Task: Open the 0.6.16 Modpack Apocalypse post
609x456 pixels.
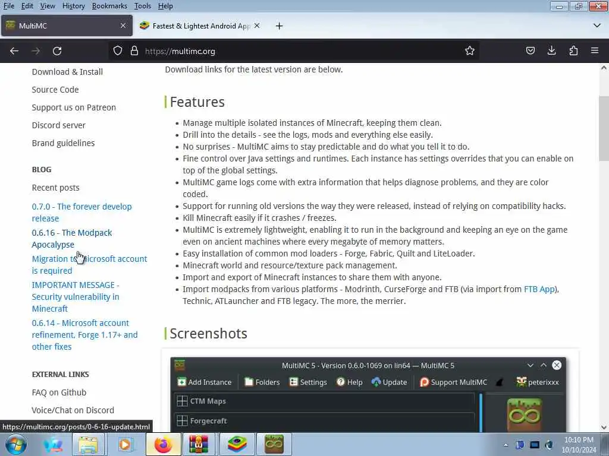Action: coord(72,239)
